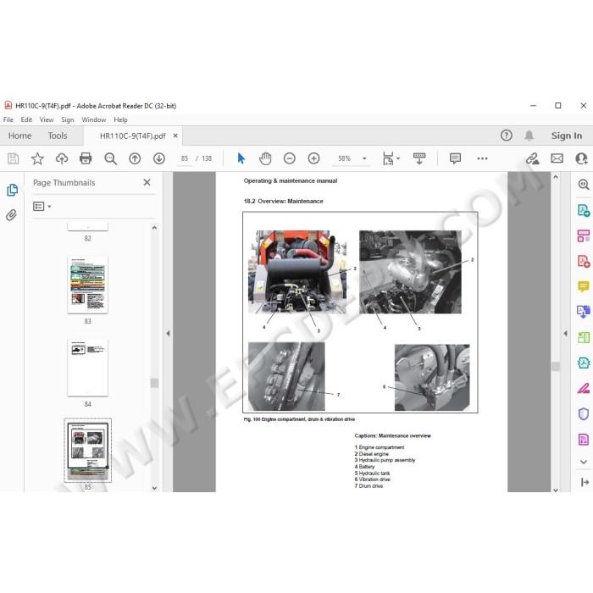The height and width of the screenshot is (593, 593).
Task: Open thumbnail options dropdown menu
Action: 42,206
